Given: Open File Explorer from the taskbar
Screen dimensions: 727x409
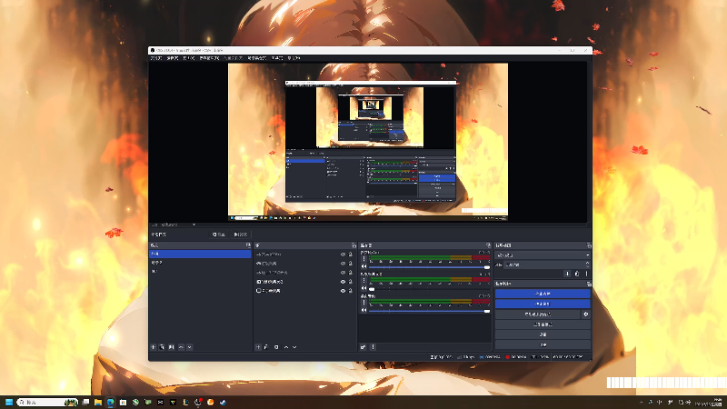Looking at the screenshot, I should [98, 402].
